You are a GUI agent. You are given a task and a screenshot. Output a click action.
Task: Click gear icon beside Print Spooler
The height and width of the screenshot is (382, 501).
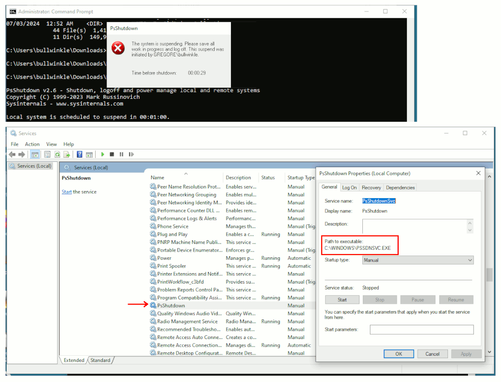[x=153, y=266]
